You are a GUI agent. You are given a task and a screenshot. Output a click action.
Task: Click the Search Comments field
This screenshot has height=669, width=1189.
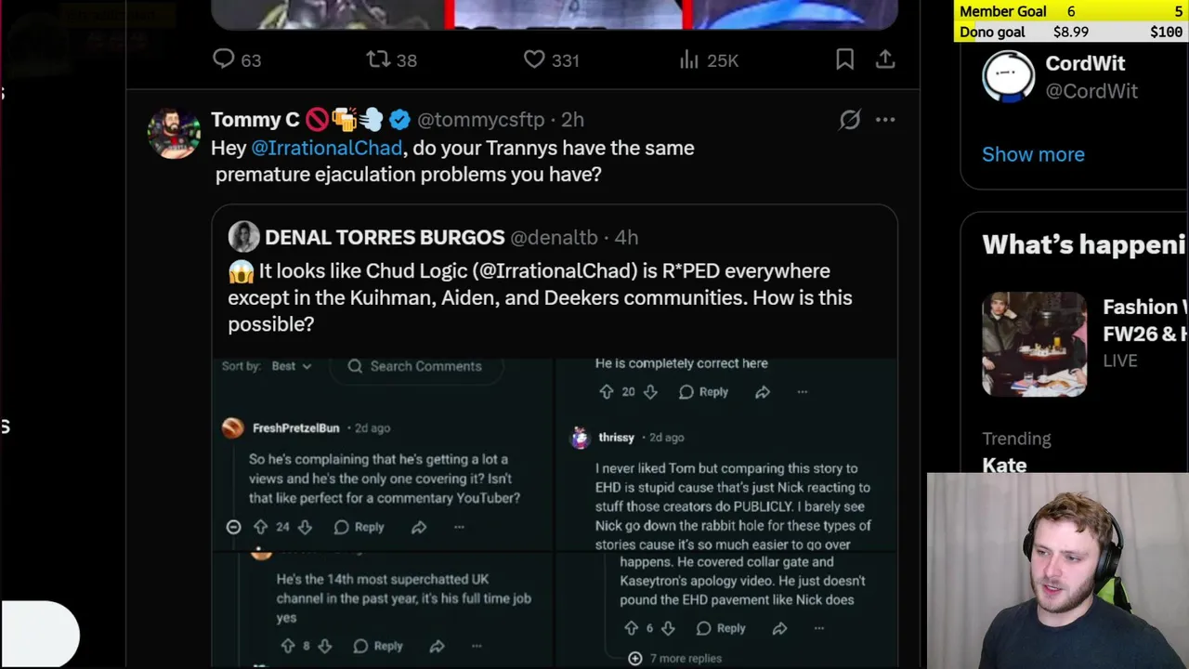pos(425,366)
